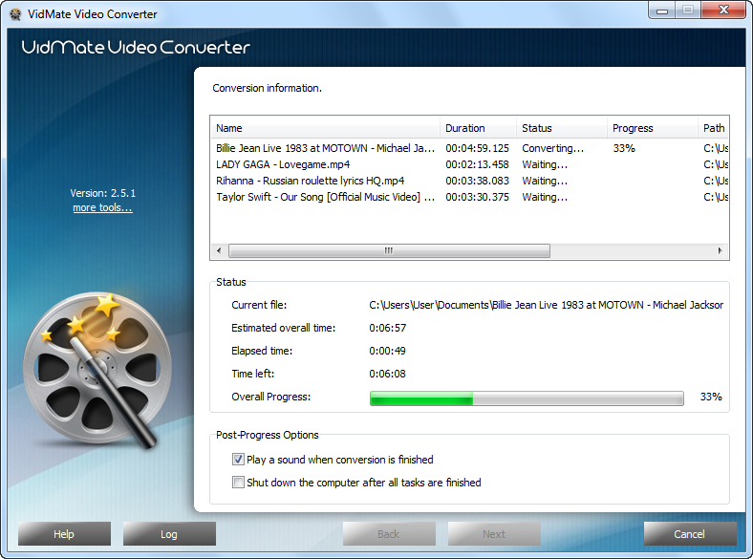The width and height of the screenshot is (753, 559).
Task: Select the Taylor Swift - Our Song row
Action: coord(469,198)
